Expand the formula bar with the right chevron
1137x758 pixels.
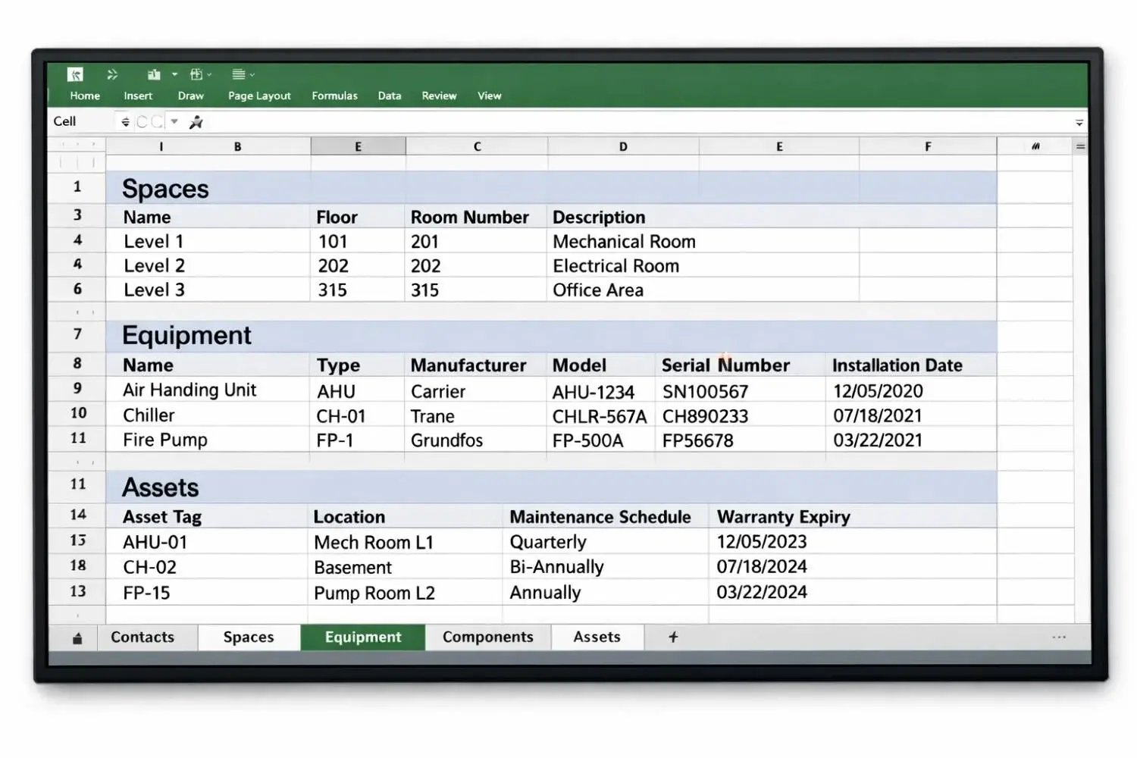click(1079, 122)
